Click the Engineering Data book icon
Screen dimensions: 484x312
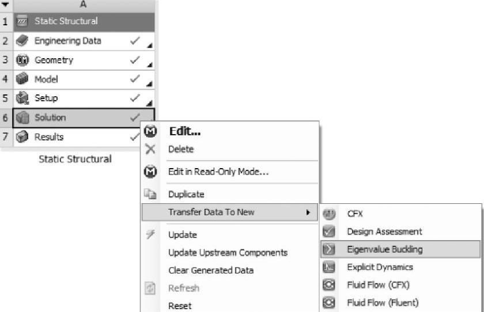click(x=22, y=41)
